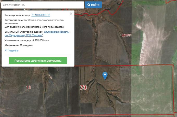Close the parcel info popup

[71, 14]
